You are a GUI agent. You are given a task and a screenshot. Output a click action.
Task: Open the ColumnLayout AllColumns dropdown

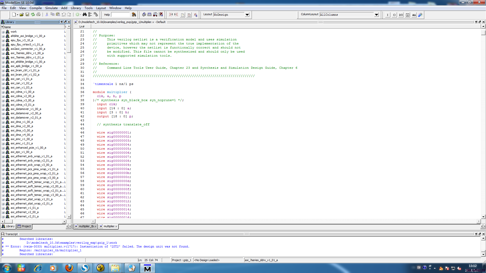(x=376, y=15)
